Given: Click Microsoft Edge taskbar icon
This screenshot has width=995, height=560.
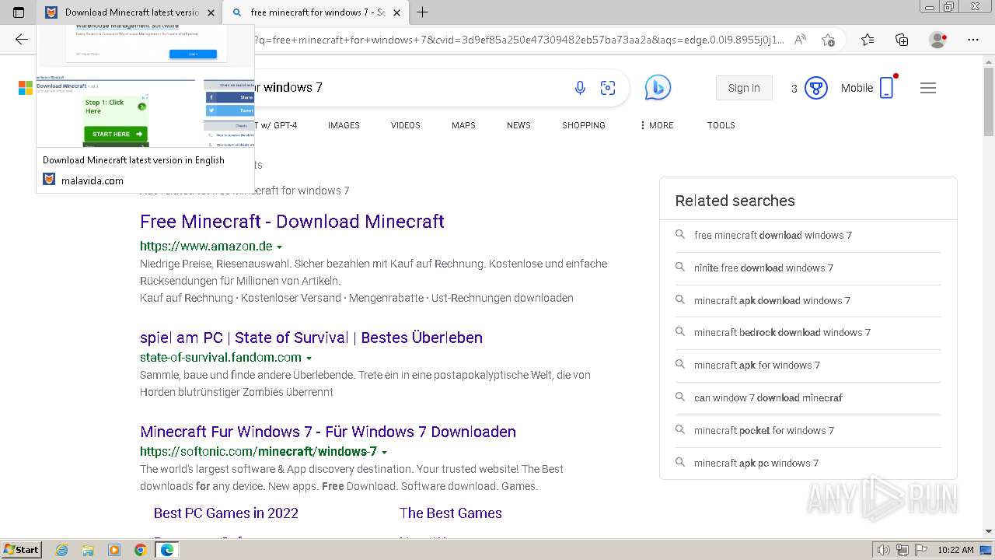Looking at the screenshot, I should 166,550.
